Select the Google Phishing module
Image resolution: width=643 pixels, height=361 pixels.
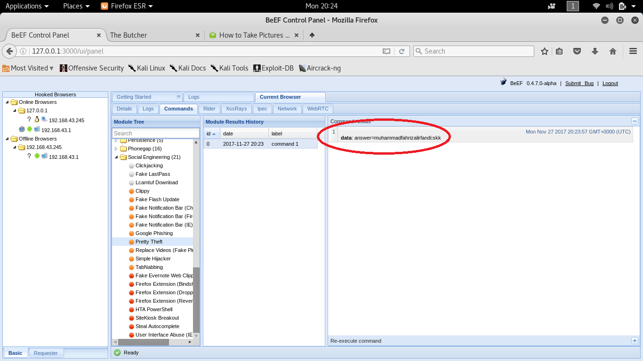tap(154, 233)
